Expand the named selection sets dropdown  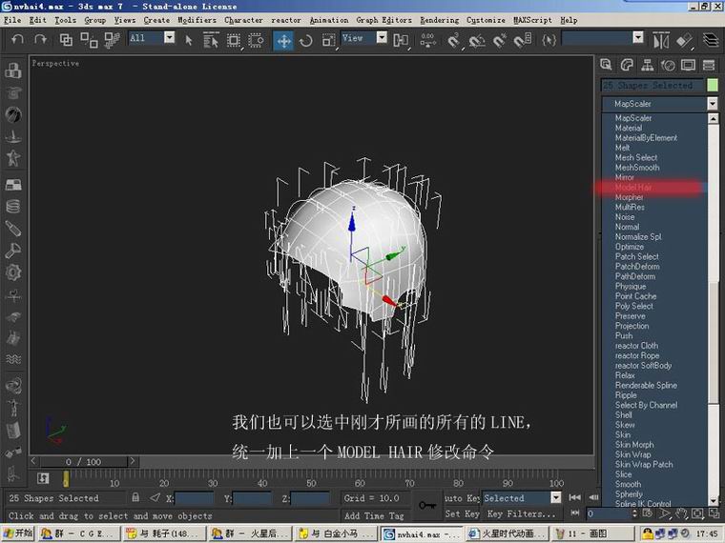tap(638, 37)
